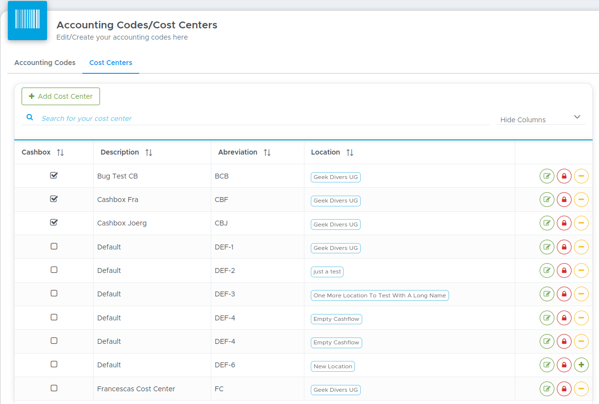This screenshot has width=599, height=404.
Task: Check the Cashbox box for DEF-1
Action: tap(54, 247)
